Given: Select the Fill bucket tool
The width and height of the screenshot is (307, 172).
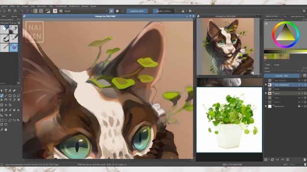Looking at the screenshot, I should [x=18, y=110].
